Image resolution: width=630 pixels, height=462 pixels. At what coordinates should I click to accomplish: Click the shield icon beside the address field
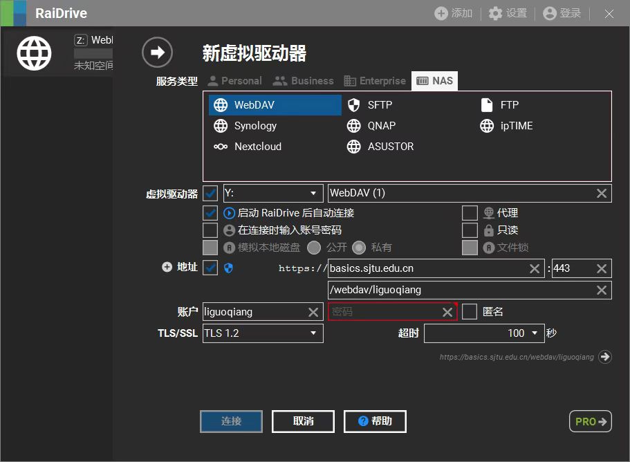click(228, 268)
